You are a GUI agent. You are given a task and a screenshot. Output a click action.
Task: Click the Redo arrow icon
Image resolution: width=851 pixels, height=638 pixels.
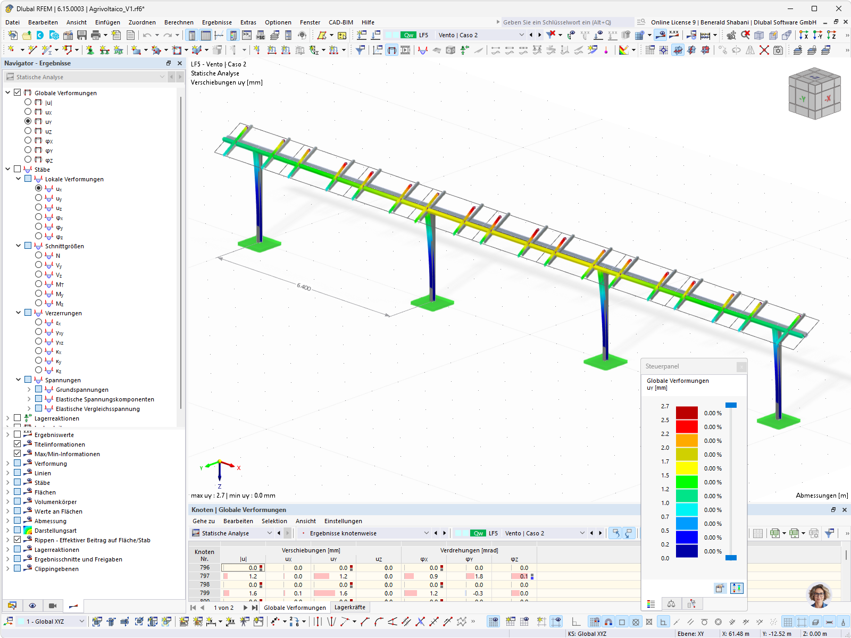[x=168, y=35]
